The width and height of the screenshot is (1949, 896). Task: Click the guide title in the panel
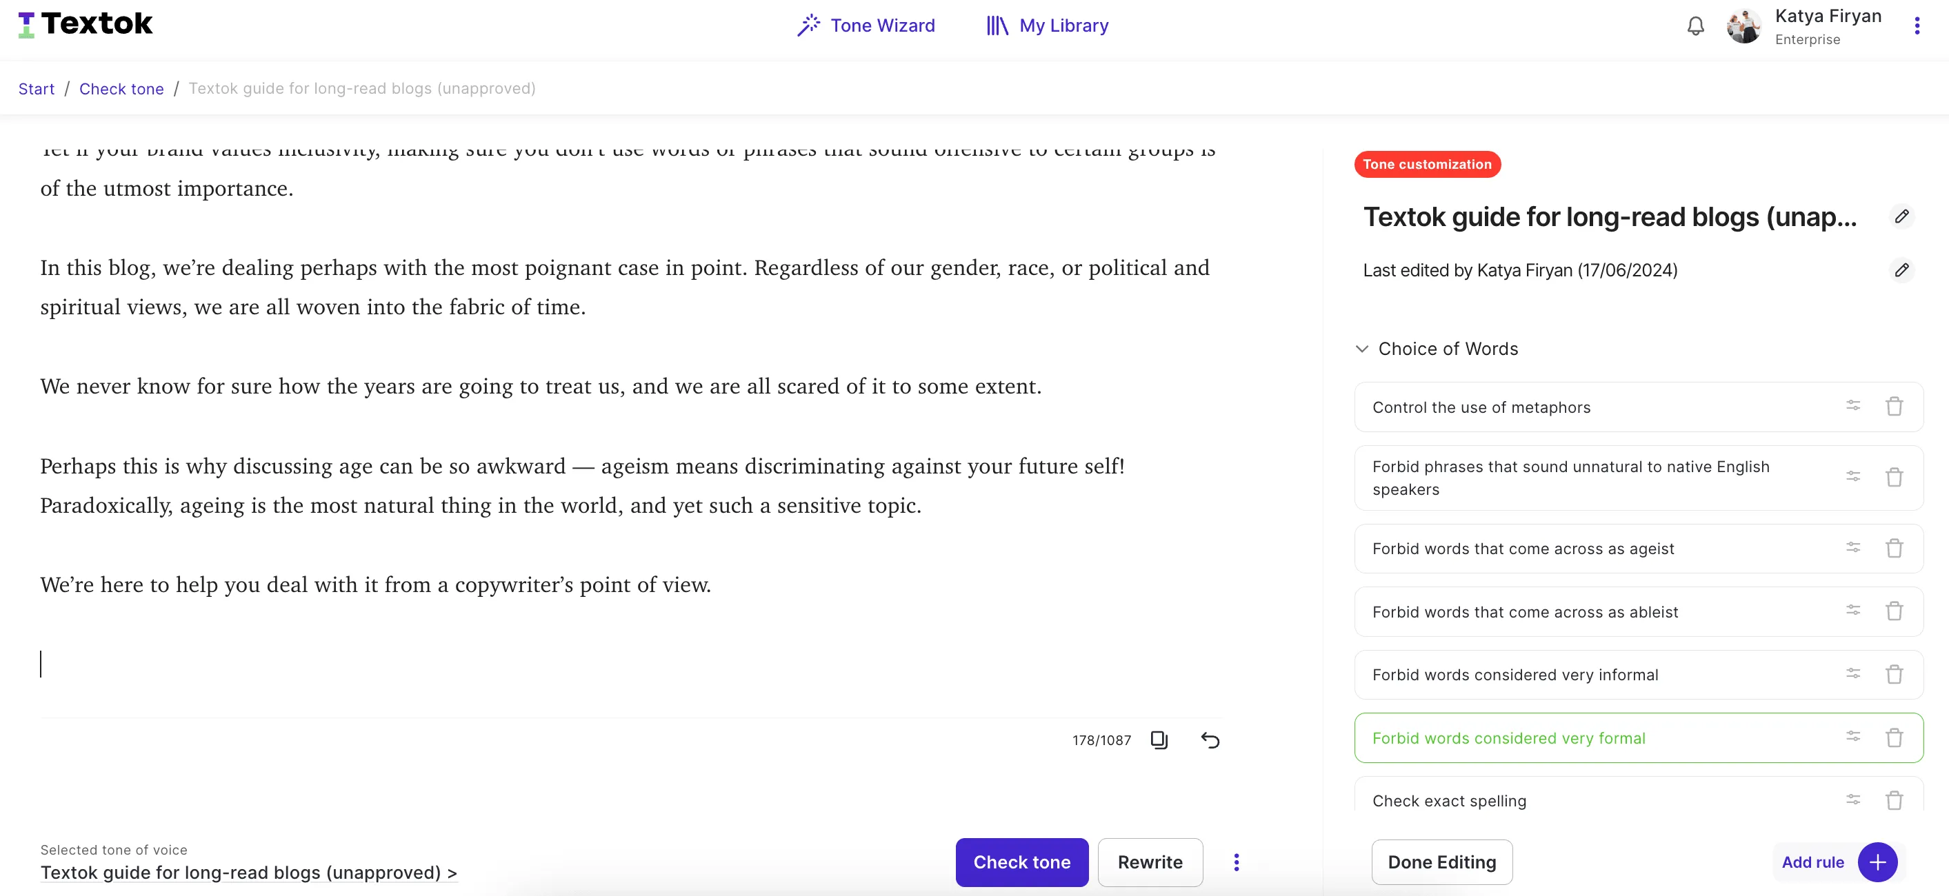[1609, 217]
